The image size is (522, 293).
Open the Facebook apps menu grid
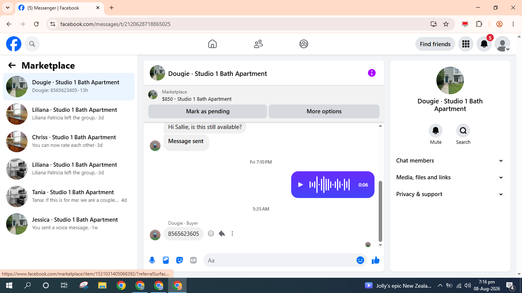[x=465, y=44]
